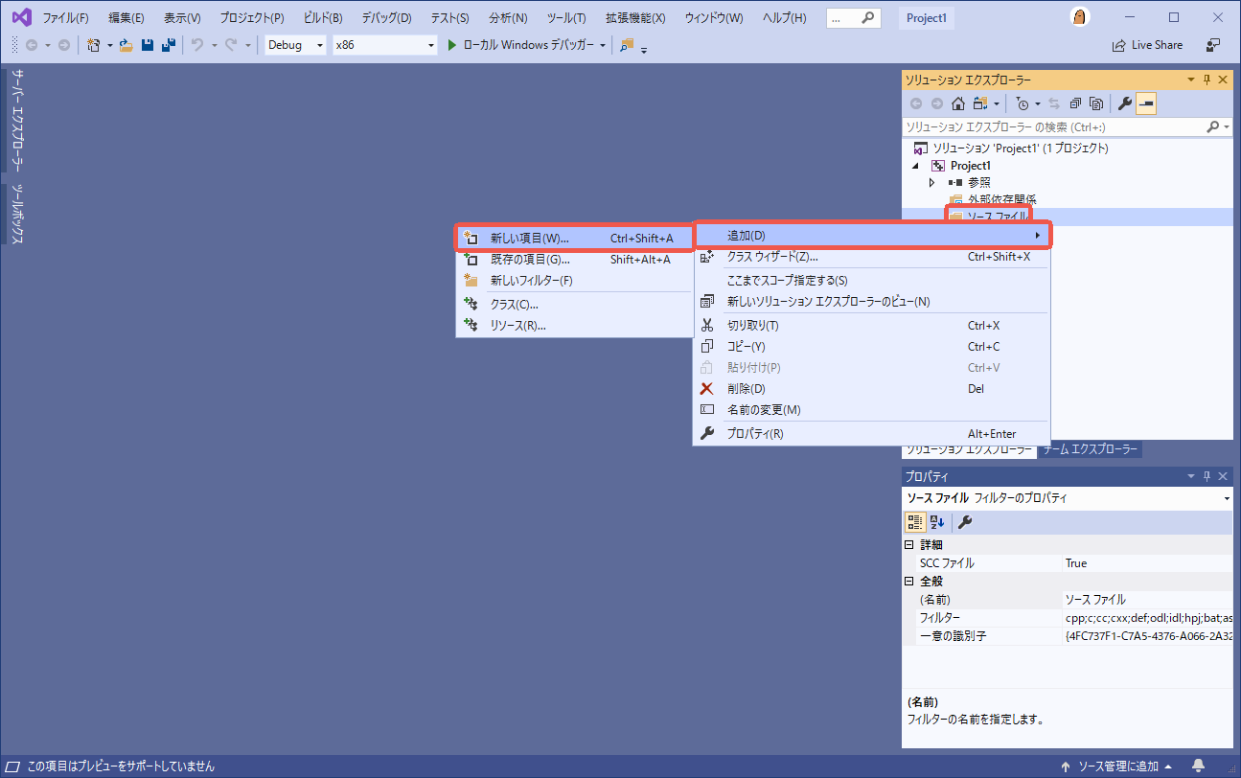Toggle the Preview Selected Items icon

coord(1146,103)
